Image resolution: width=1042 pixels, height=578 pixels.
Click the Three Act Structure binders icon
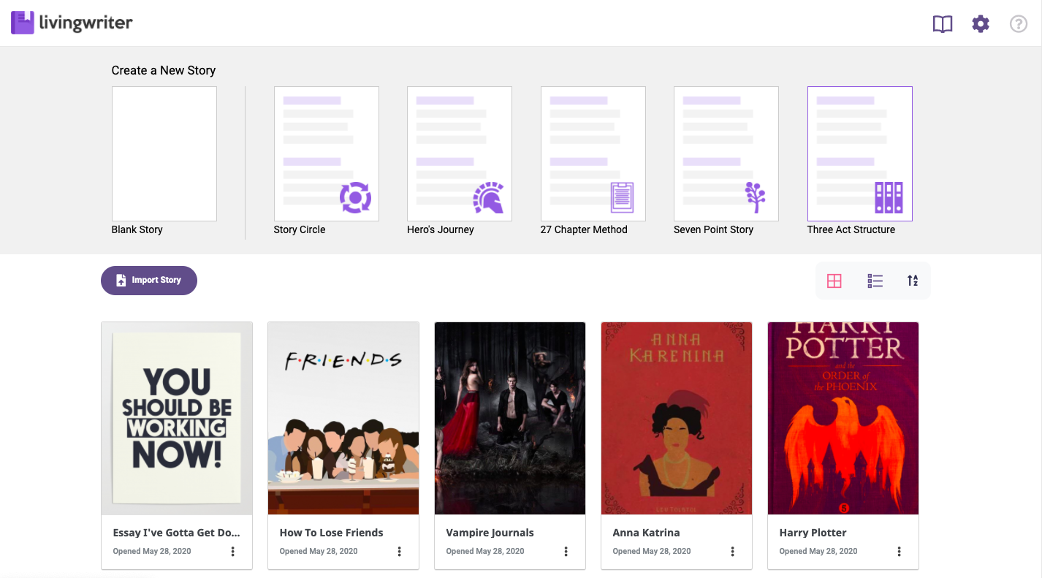[889, 197]
